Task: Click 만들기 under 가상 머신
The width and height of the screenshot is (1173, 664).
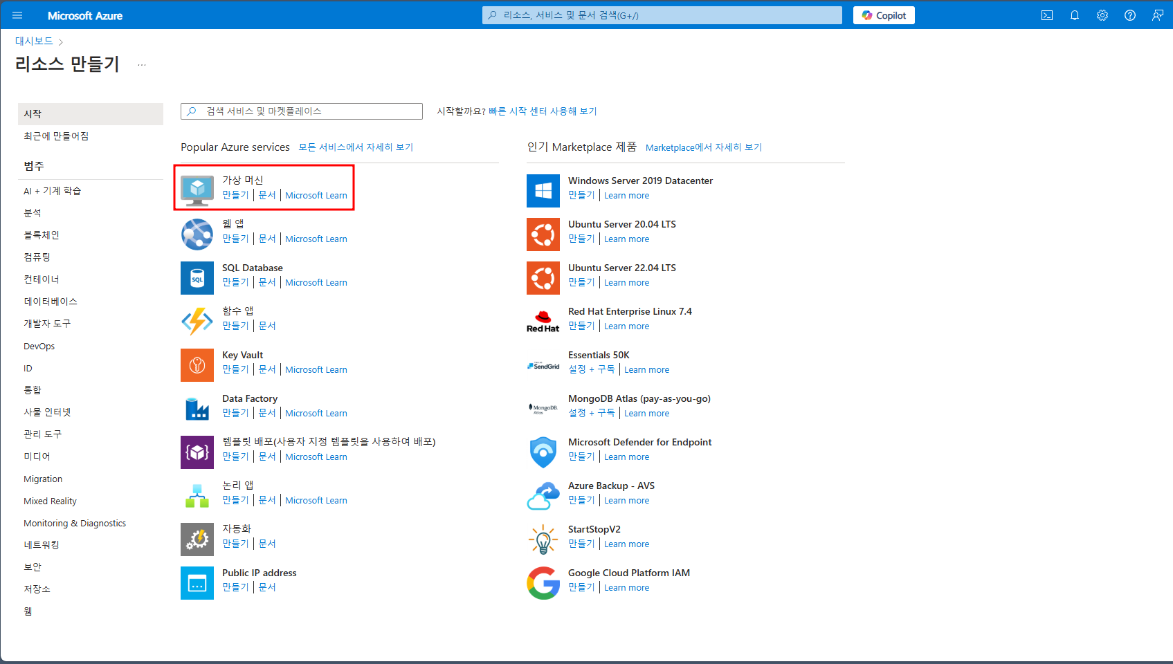Action: pos(235,195)
